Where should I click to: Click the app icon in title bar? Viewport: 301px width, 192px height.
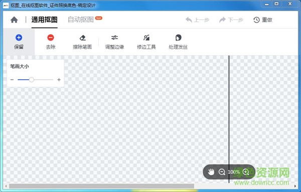coord(6,5)
